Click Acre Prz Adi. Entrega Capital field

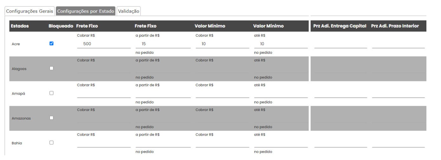340,44
